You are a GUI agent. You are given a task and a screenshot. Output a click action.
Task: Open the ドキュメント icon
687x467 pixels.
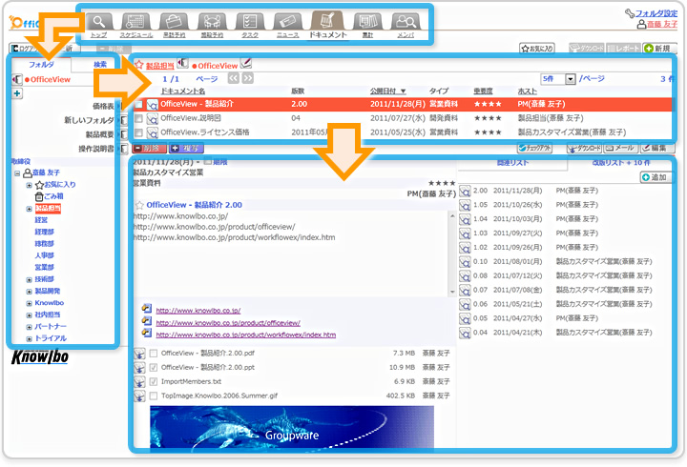pos(327,21)
